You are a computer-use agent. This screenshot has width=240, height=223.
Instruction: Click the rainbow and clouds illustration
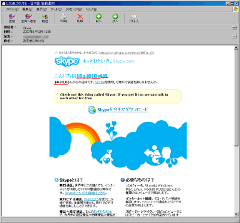(x=118, y=143)
